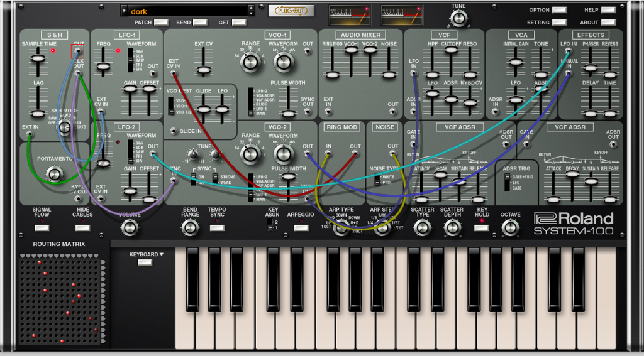Click the KYBD CV OUT jack
Image resolution: width=644 pixels, height=356 pixels.
click(x=78, y=199)
